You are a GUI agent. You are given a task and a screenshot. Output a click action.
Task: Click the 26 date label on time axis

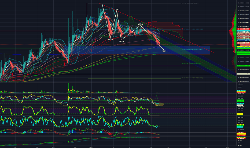click(x=227, y=147)
